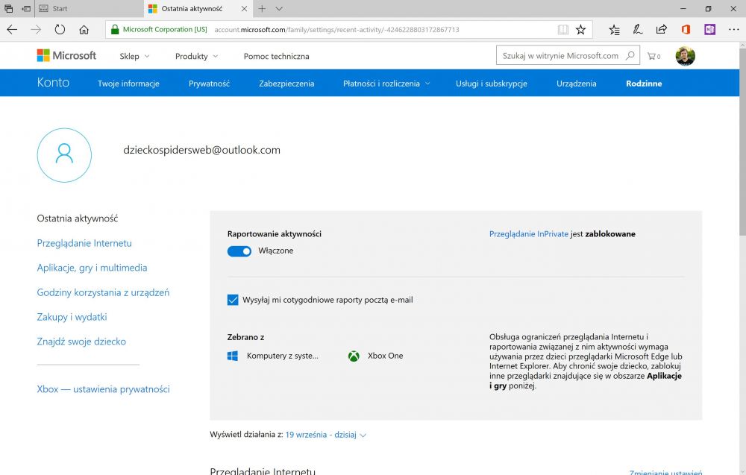Go back with the browser back arrow
This screenshot has height=475, width=746.
tap(12, 30)
